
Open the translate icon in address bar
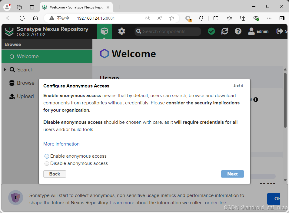[148, 18]
